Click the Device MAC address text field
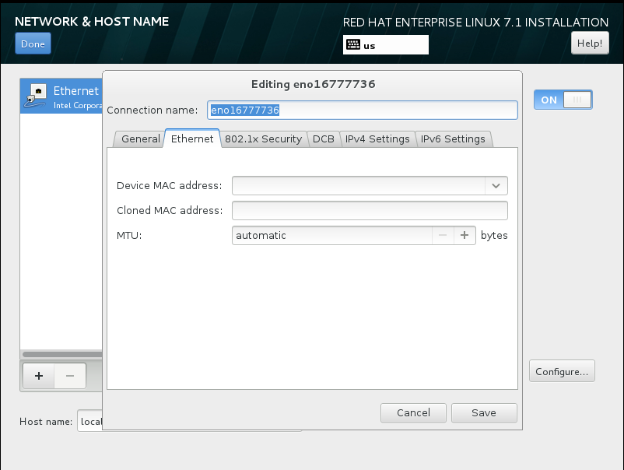The width and height of the screenshot is (624, 470). 359,186
